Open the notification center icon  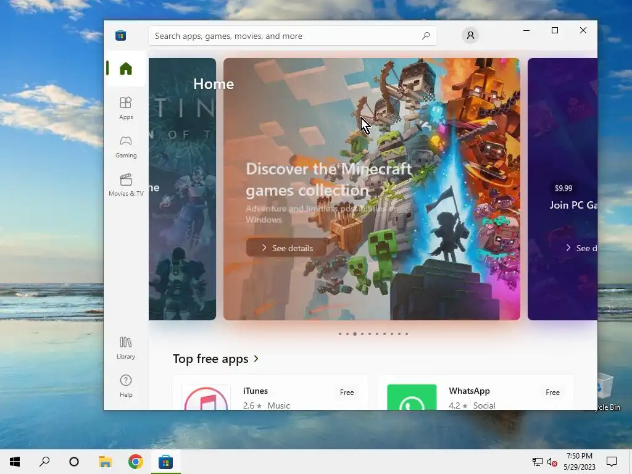coord(612,462)
